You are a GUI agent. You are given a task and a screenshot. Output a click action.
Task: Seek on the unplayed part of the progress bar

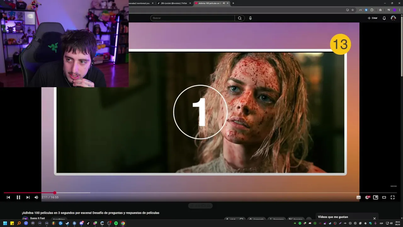(226, 193)
